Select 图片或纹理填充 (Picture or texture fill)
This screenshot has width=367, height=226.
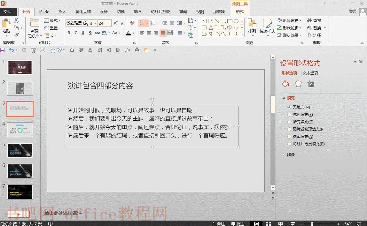click(289, 129)
